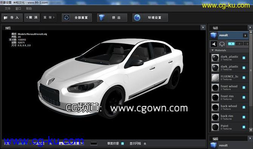Click front wheel material sphere
The image size is (253, 149).
pyautogui.click(x=215, y=88)
